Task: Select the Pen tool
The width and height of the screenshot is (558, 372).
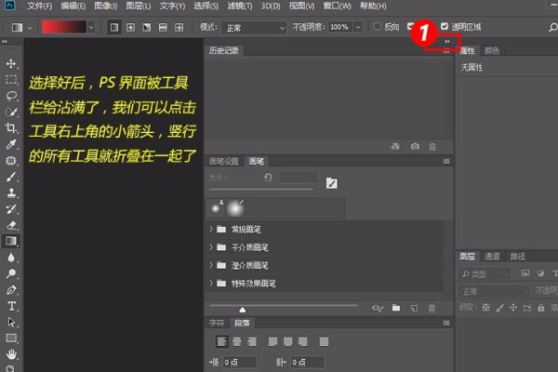Action: (11, 290)
